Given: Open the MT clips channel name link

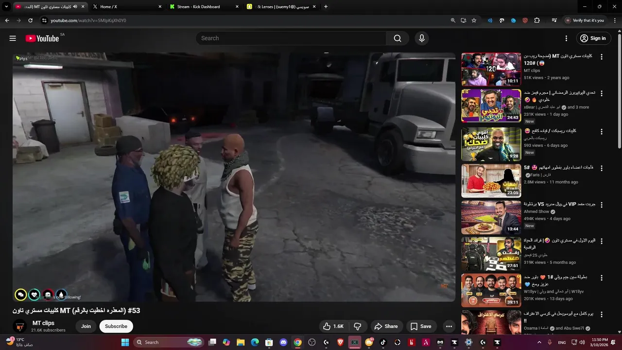Looking at the screenshot, I should click(x=43, y=323).
